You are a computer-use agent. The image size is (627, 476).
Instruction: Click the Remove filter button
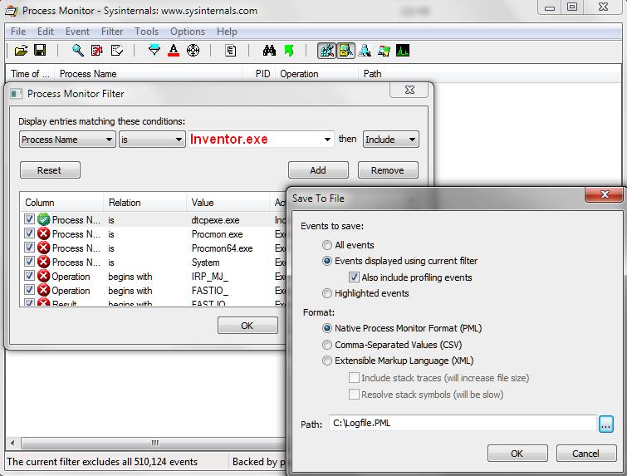(388, 170)
